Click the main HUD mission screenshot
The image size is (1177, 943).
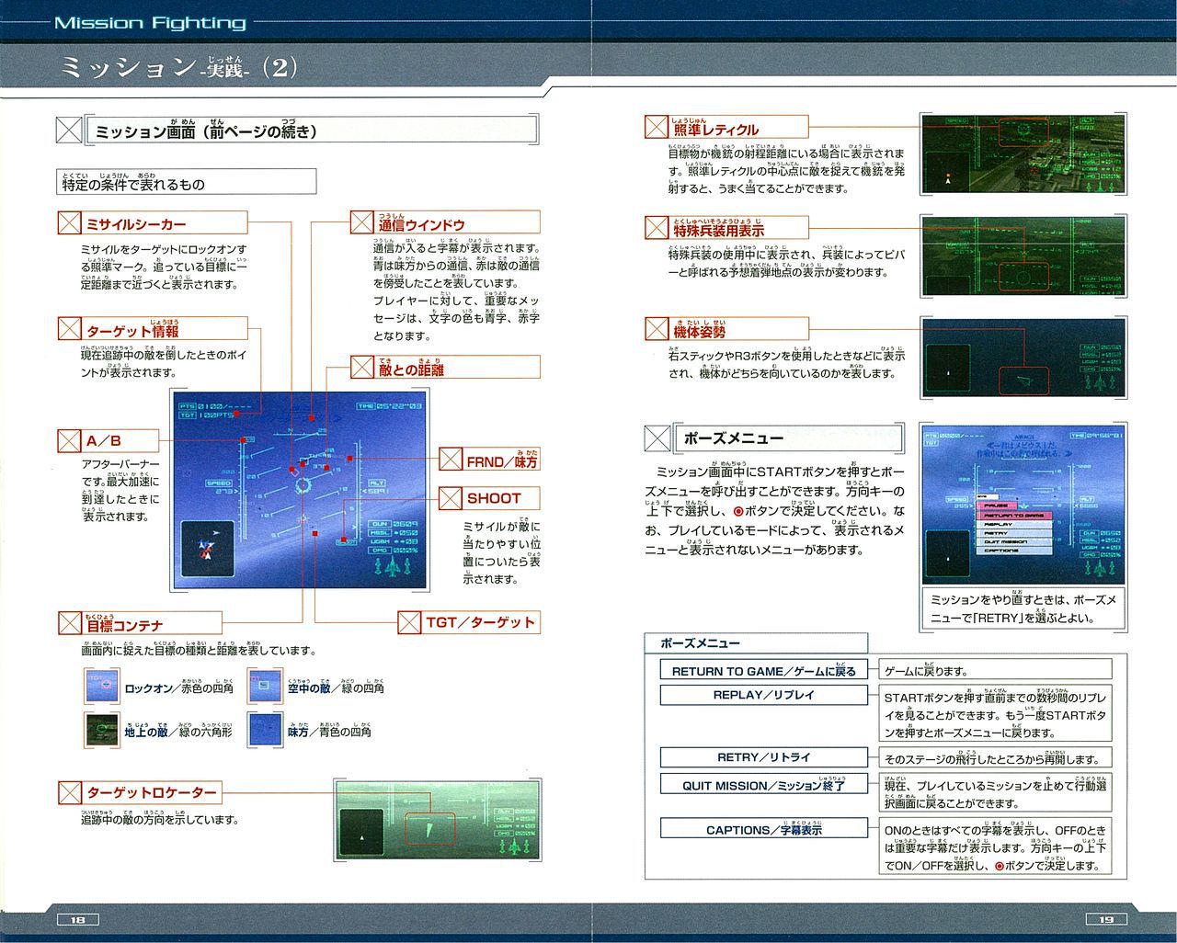pos(301,490)
